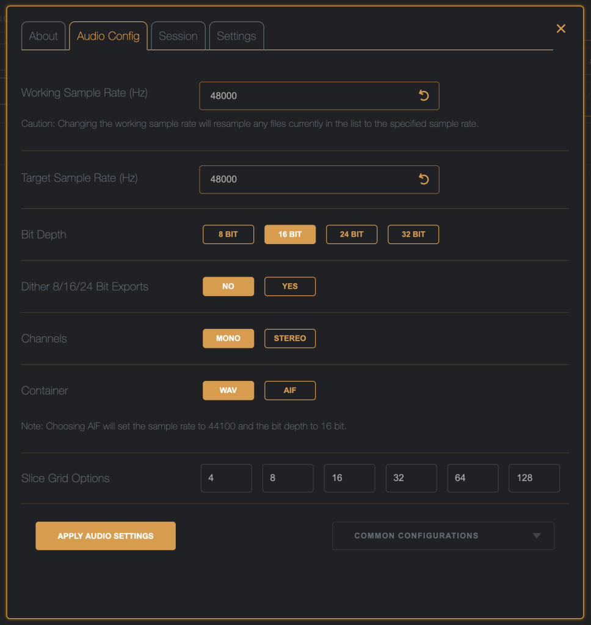Select 8 BIT bit depth
The width and height of the screenshot is (591, 625).
tap(228, 234)
